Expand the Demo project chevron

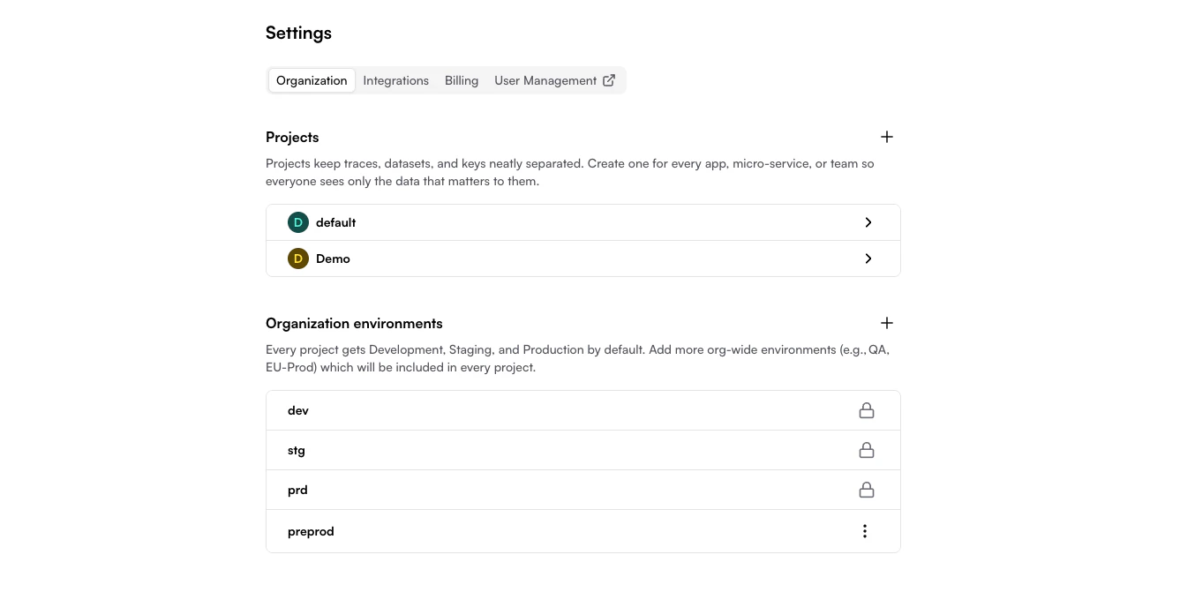pos(868,259)
